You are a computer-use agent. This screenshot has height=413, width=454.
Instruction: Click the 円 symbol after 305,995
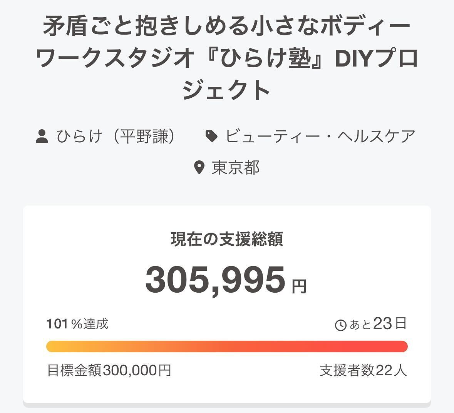point(299,286)
